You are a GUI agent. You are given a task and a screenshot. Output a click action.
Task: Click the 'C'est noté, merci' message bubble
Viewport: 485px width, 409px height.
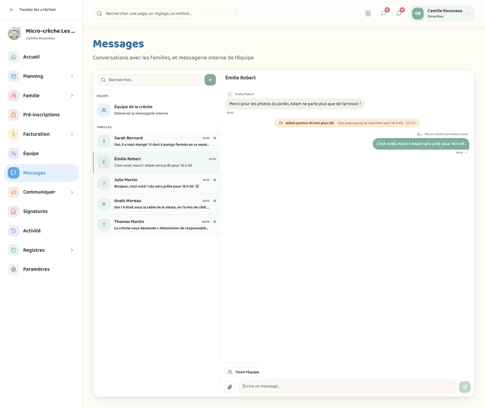click(421, 144)
